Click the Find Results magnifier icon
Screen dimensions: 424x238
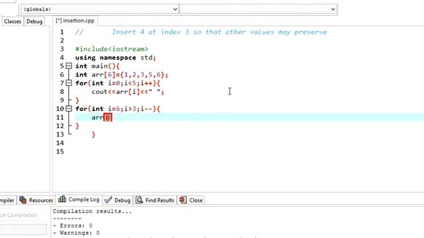tap(139, 200)
